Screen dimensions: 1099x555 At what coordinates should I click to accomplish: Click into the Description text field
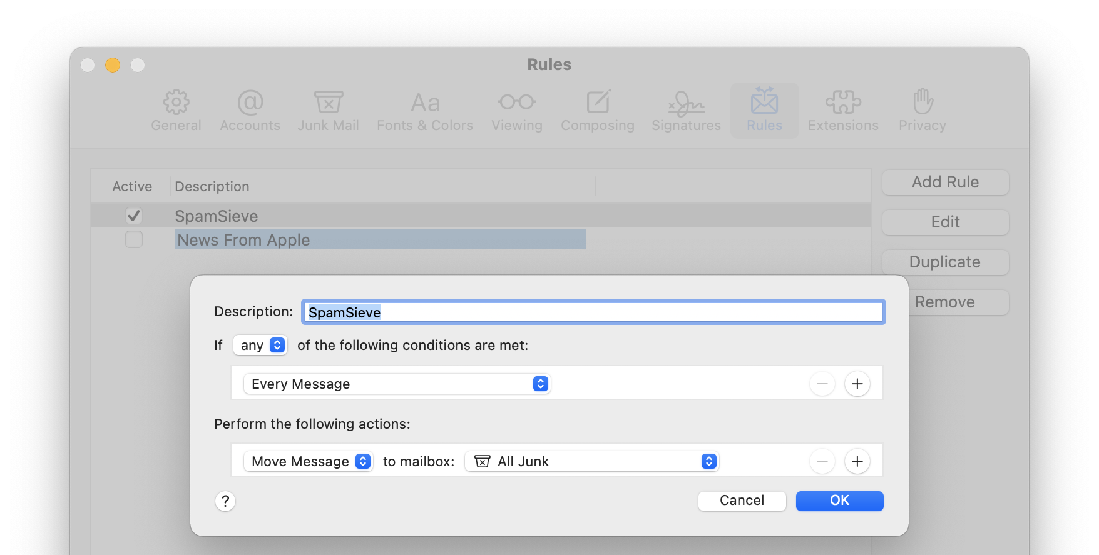(x=593, y=312)
